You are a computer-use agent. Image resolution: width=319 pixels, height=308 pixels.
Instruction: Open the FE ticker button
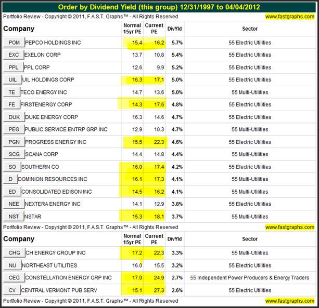pyautogui.click(x=11, y=104)
